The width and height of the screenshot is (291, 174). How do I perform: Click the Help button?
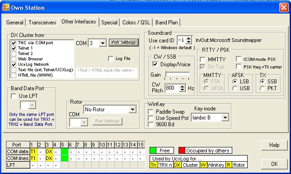click(274, 145)
